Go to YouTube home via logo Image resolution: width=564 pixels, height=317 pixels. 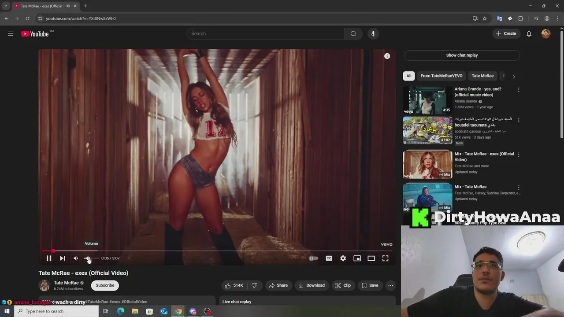[x=35, y=34]
